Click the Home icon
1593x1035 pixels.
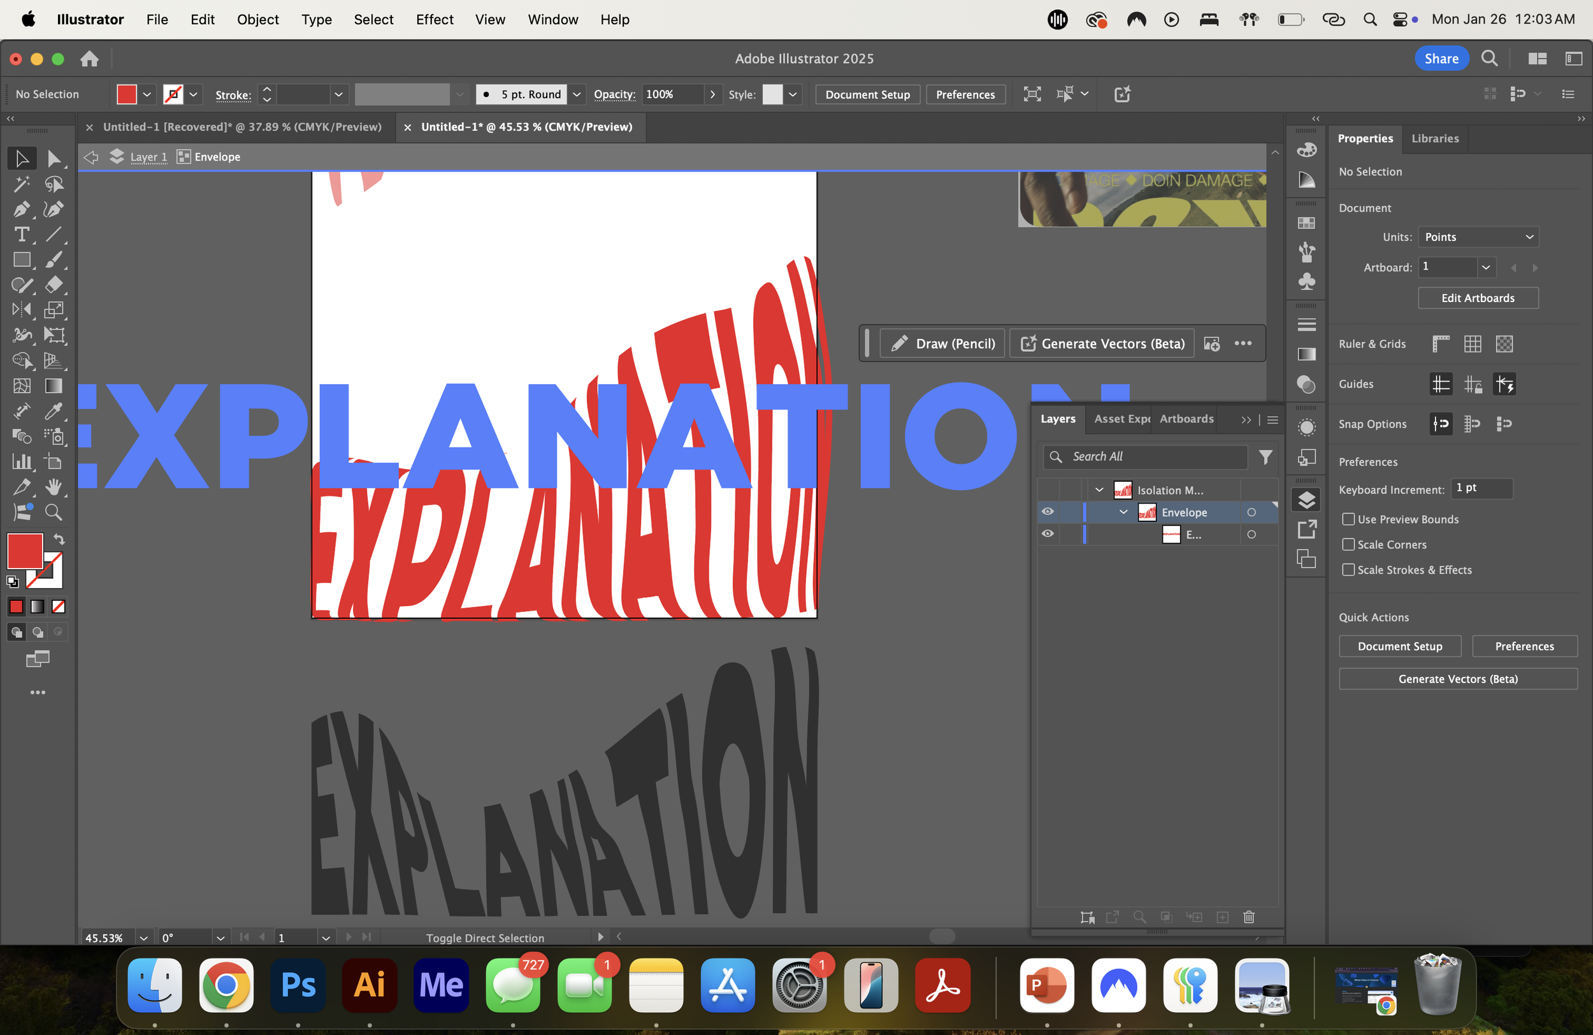(x=89, y=59)
